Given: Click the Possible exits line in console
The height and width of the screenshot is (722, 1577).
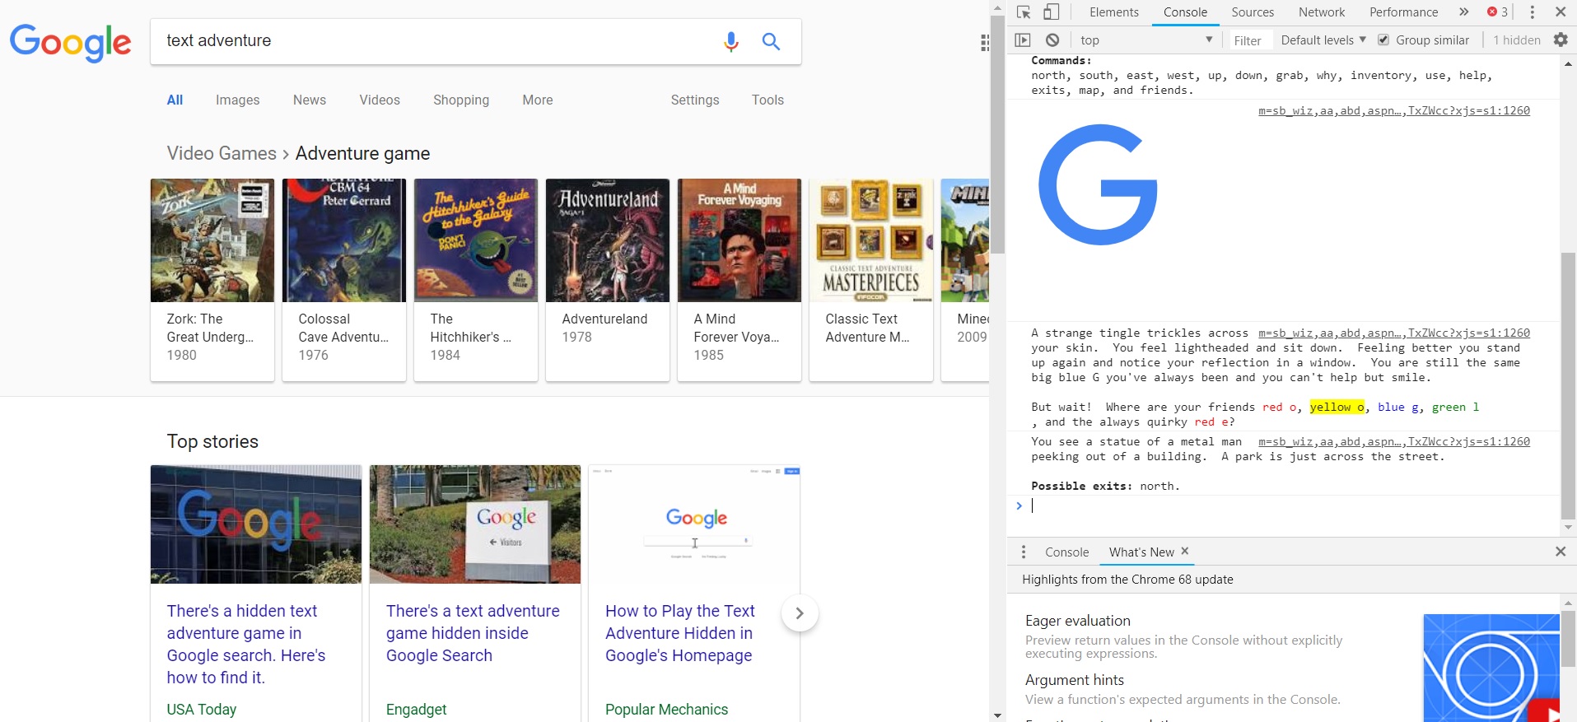Looking at the screenshot, I should point(1105,486).
